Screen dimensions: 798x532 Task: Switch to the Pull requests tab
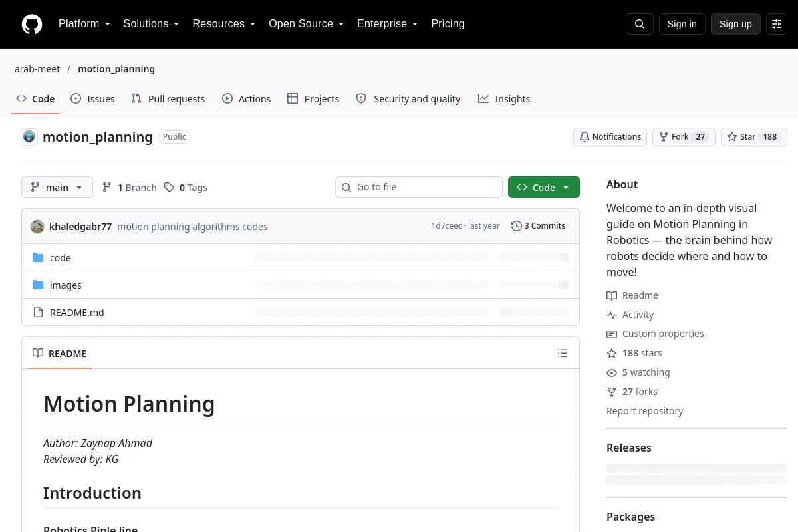(168, 99)
